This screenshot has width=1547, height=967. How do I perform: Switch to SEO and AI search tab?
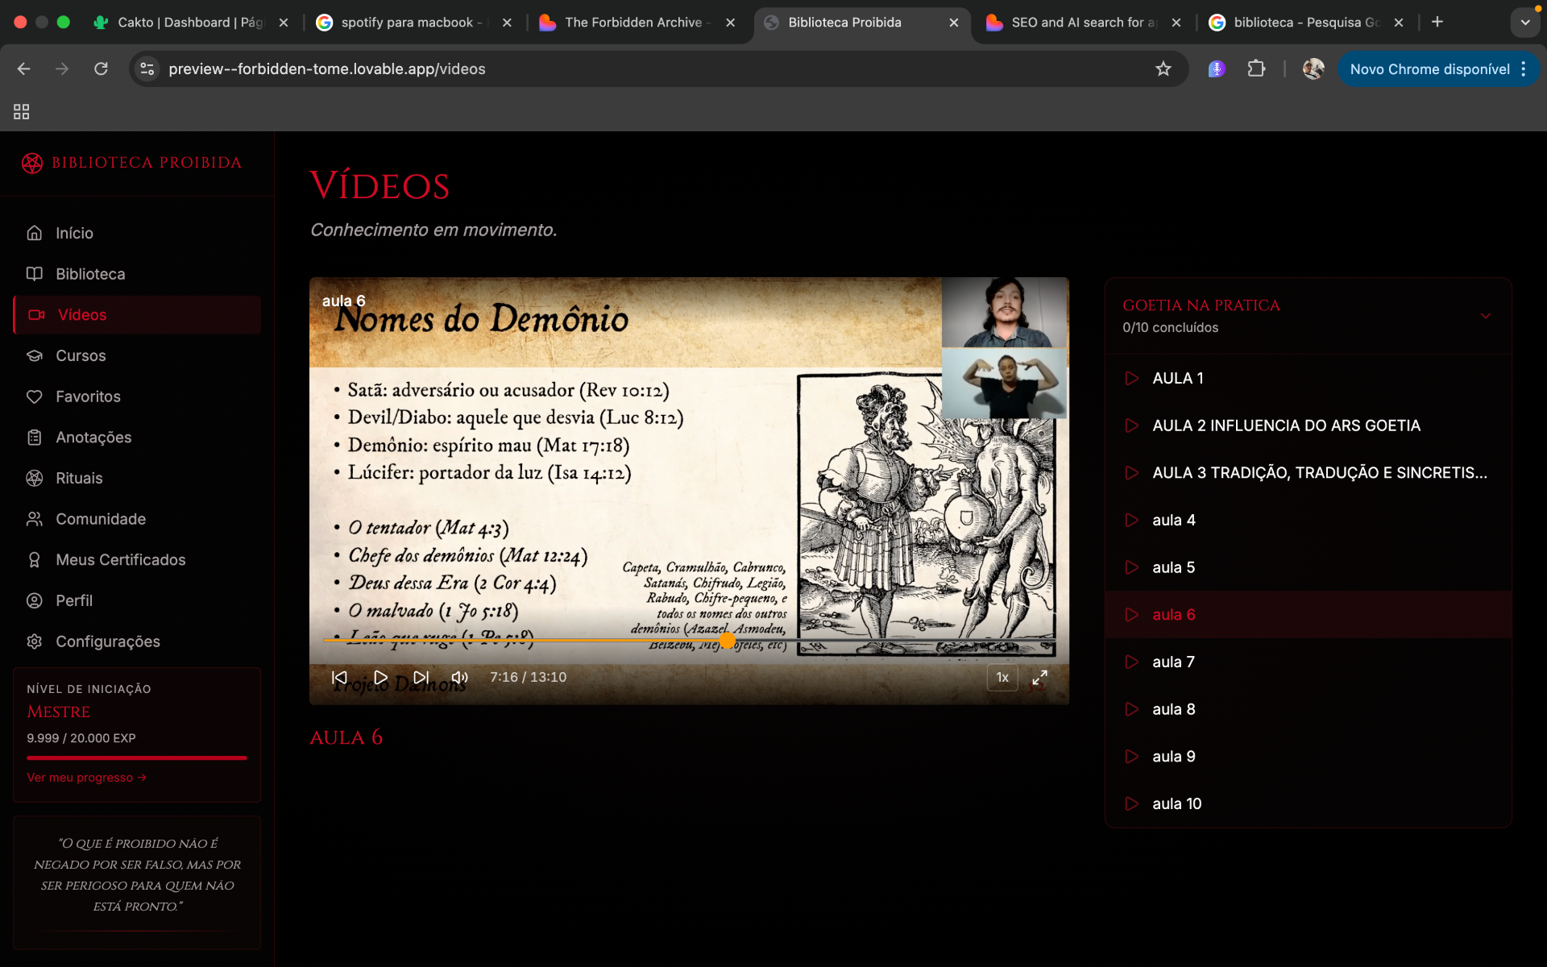tap(1084, 23)
